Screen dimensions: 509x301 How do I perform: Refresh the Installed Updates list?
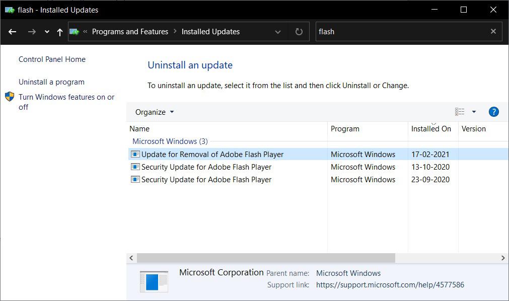click(x=299, y=32)
